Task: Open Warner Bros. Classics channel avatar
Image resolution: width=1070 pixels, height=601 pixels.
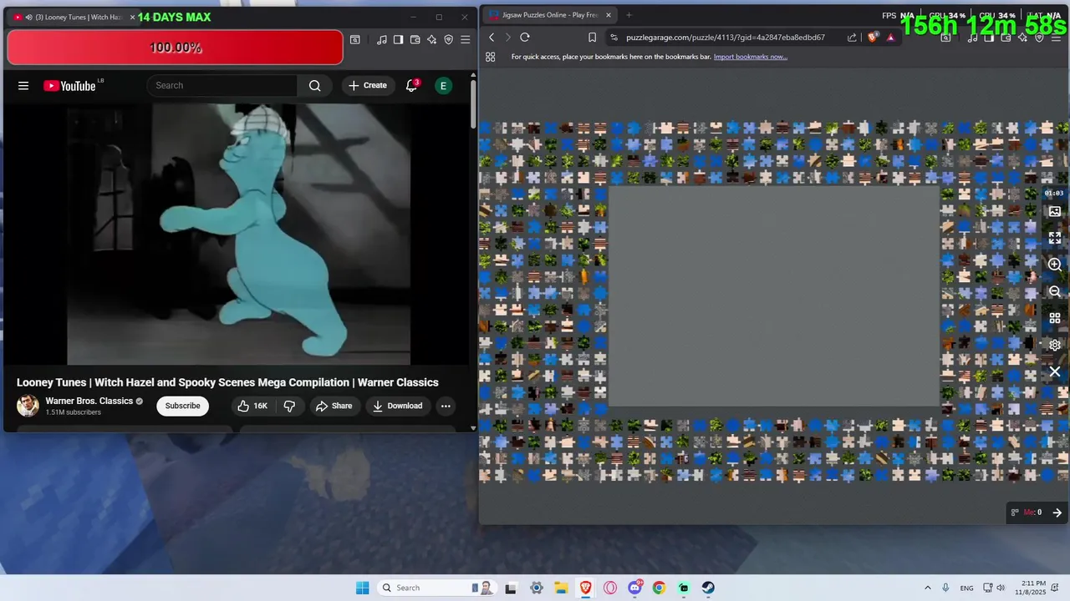Action: click(x=28, y=406)
